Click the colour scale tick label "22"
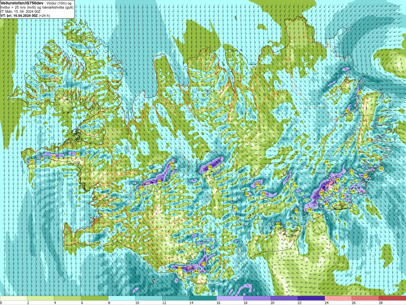Screen dimensions: 406x305 coord(299,303)
